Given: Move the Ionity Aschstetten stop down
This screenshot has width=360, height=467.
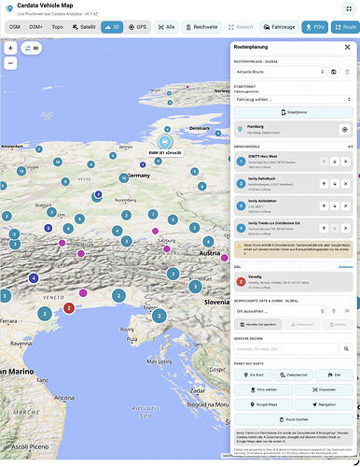Looking at the screenshot, I should click(x=335, y=205).
